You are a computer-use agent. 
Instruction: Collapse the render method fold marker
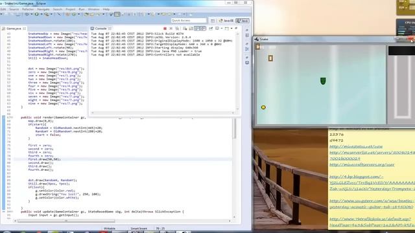coord(12,117)
